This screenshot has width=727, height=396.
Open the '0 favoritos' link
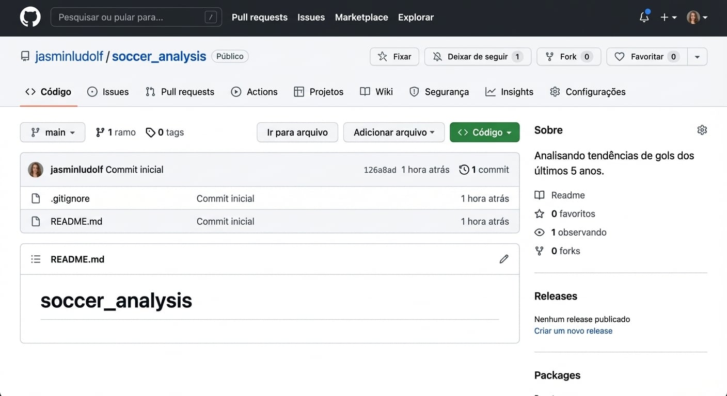pos(565,214)
